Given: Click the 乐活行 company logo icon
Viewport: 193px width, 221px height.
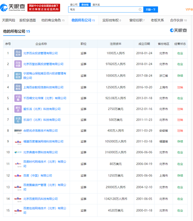Looking at the screenshot, I should point(18,120).
